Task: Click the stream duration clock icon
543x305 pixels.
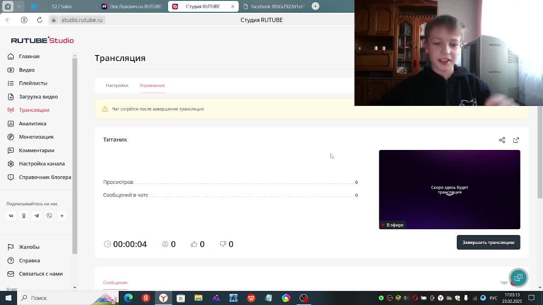Action: (x=107, y=244)
